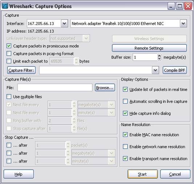The image size is (194, 184).
Task: Start the packet capture
Action: (142, 174)
